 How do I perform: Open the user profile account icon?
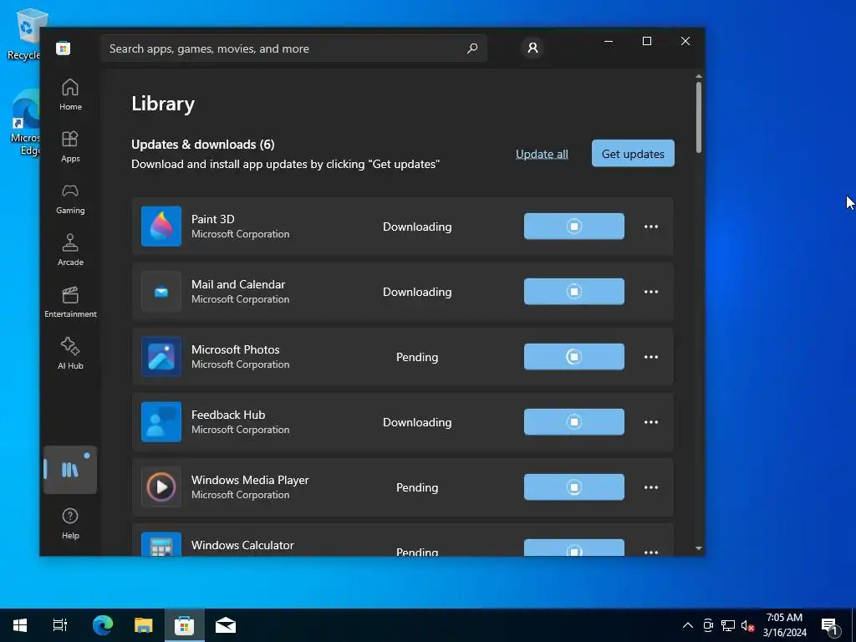[532, 48]
